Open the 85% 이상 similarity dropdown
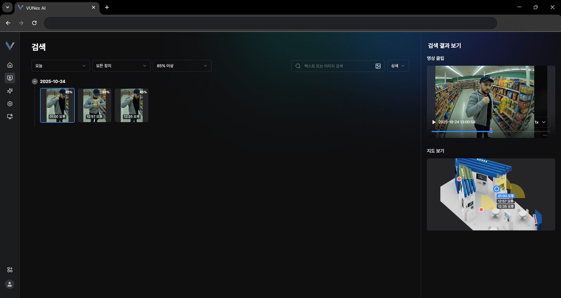The image size is (561, 298). 182,66
